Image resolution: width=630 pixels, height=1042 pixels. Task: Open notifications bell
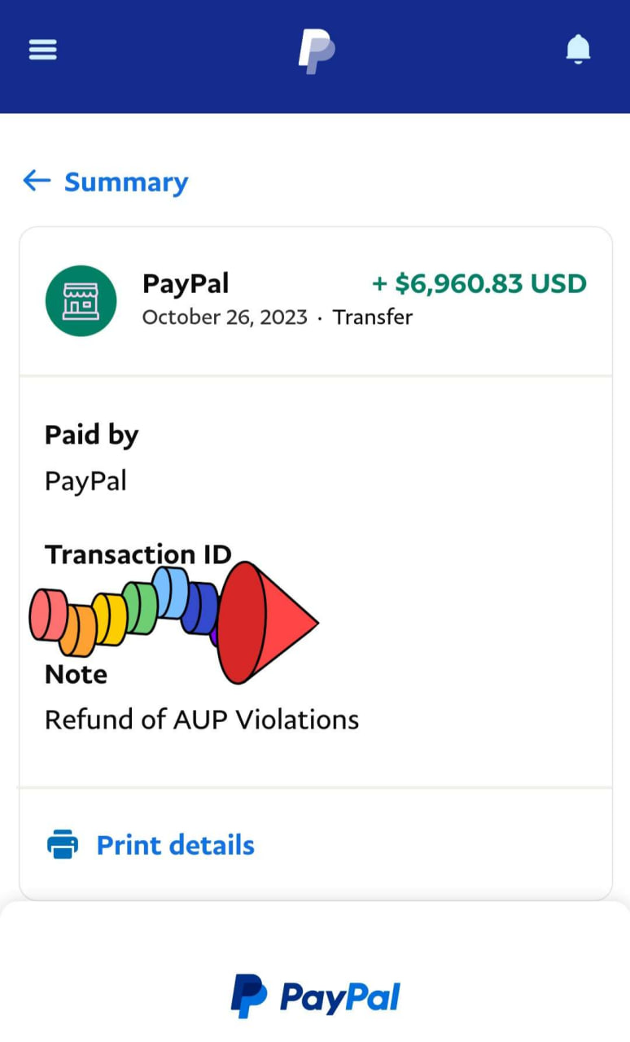pyautogui.click(x=578, y=50)
